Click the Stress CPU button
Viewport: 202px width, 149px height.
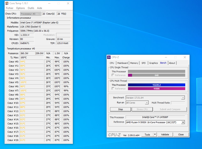coord(142,109)
